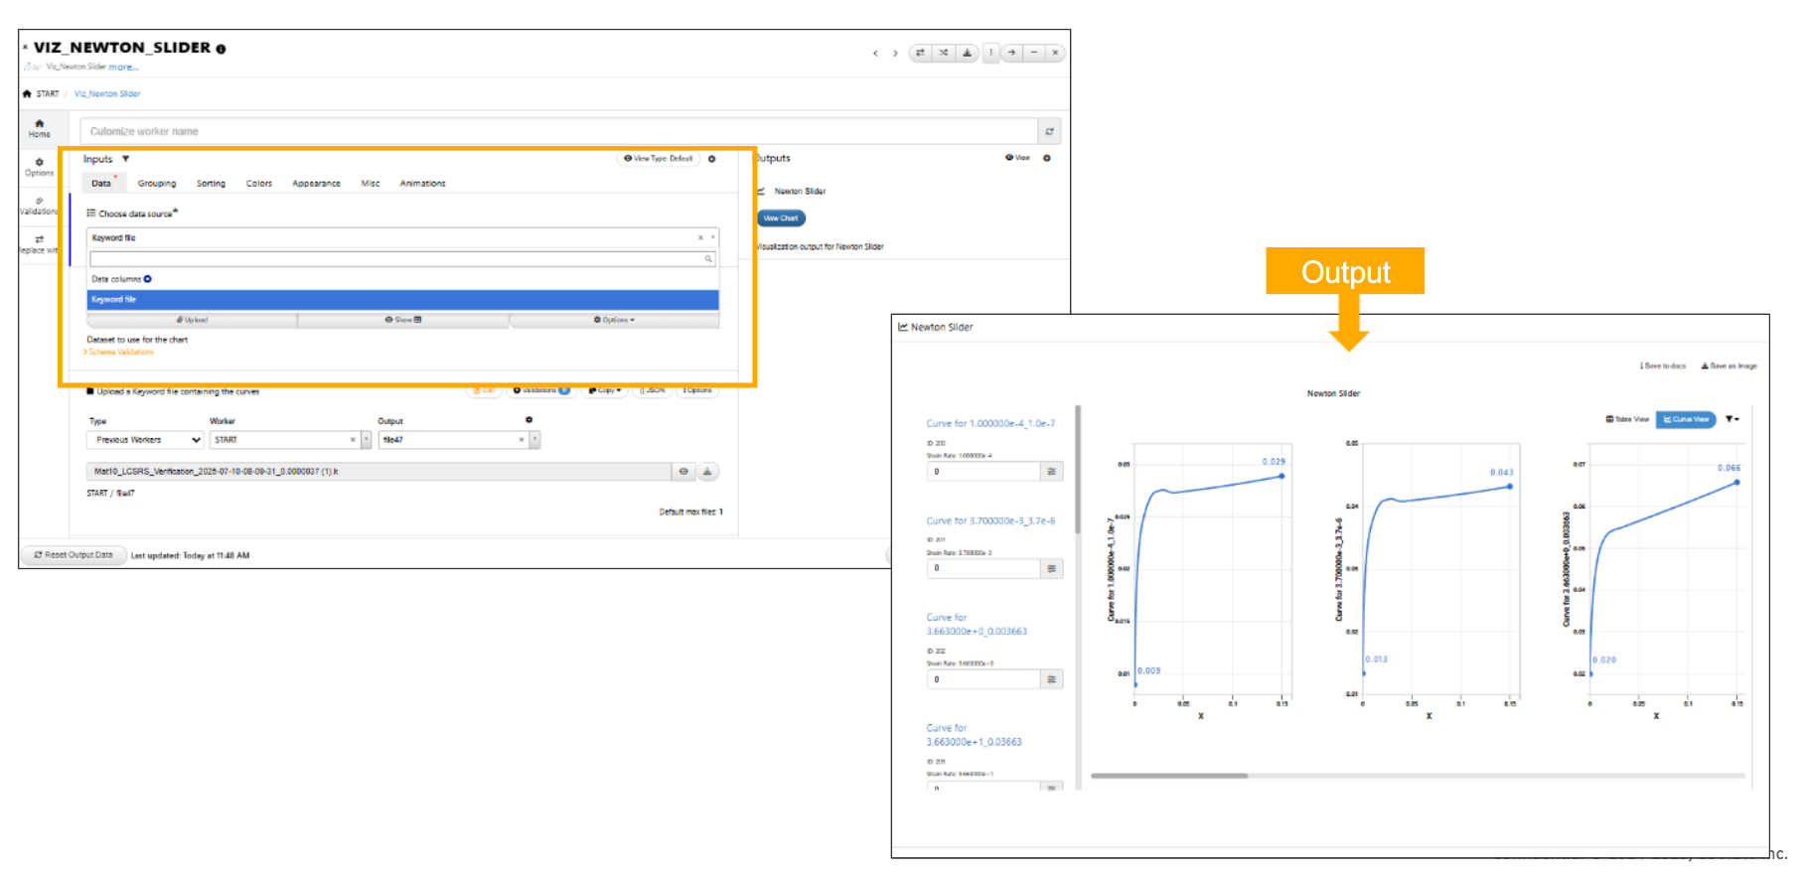Click slider settings icon for Curve 3.663000e+0
Screen dimensions: 1808x878
(1051, 679)
